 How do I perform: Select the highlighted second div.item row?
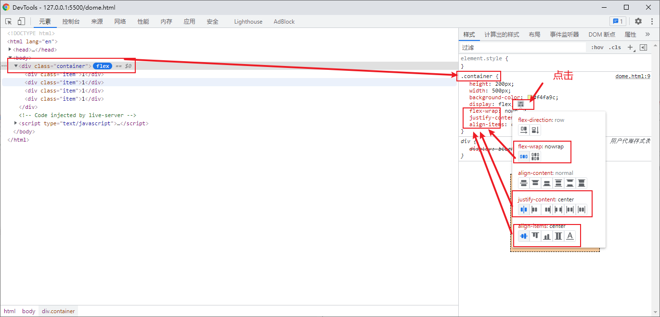229,82
